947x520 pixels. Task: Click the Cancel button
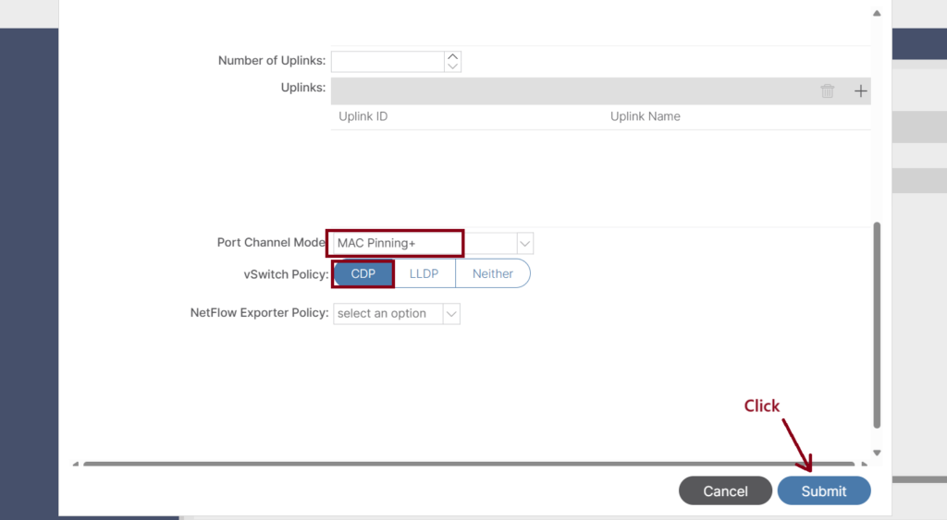(x=725, y=491)
